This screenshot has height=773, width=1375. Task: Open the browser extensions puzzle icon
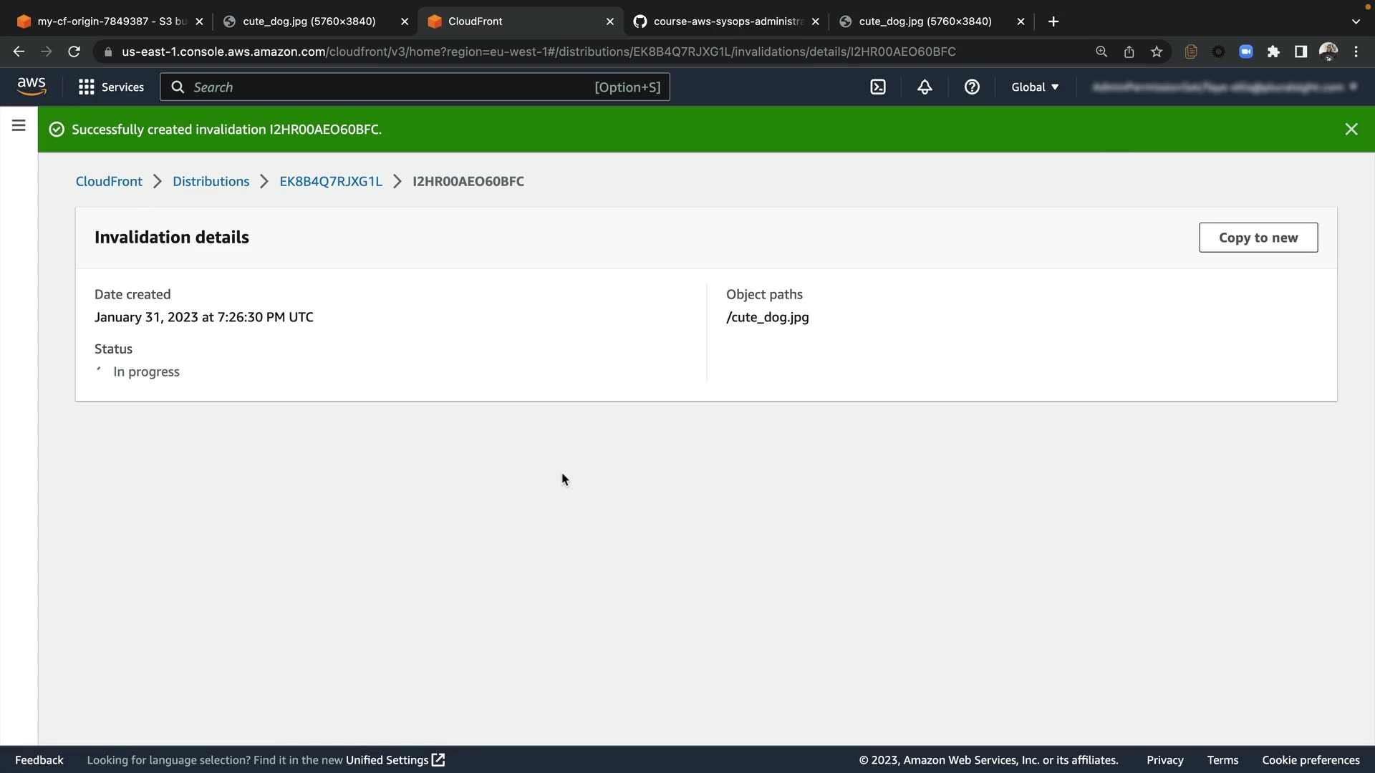pos(1273,52)
